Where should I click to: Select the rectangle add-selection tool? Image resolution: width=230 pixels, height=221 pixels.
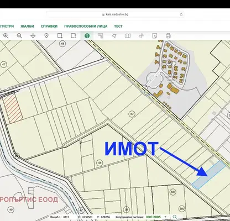60,36
